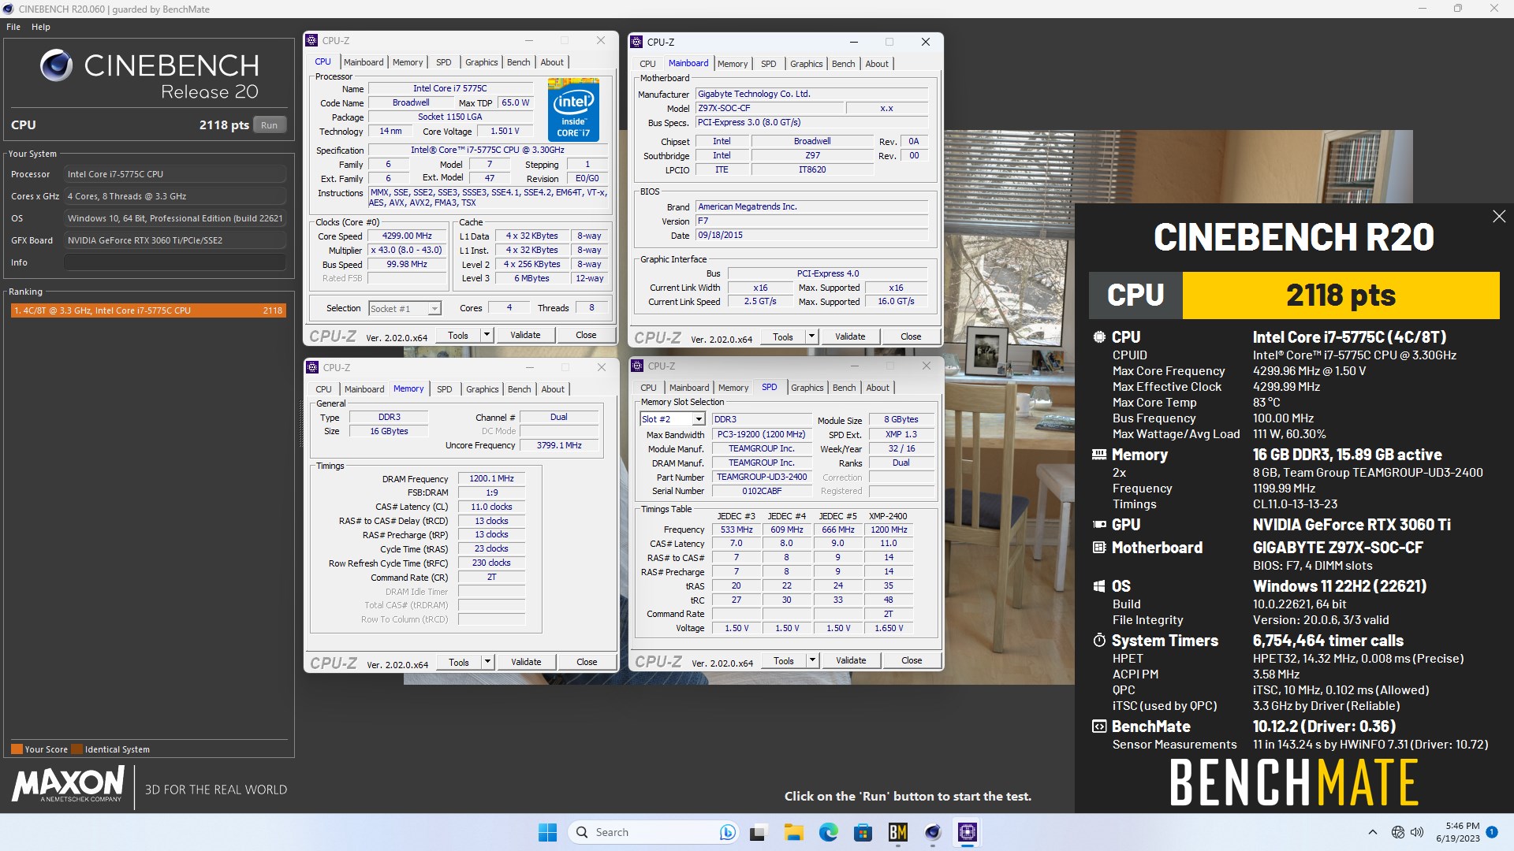The height and width of the screenshot is (851, 1514).
Task: Click the Run button next to CPU score
Action: (x=270, y=124)
